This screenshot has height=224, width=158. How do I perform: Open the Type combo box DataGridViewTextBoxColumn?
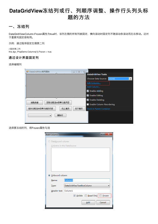87,186
